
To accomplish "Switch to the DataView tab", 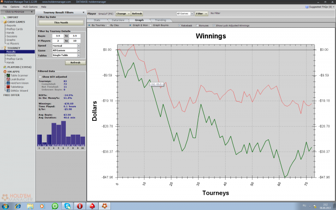I will [x=118, y=20].
